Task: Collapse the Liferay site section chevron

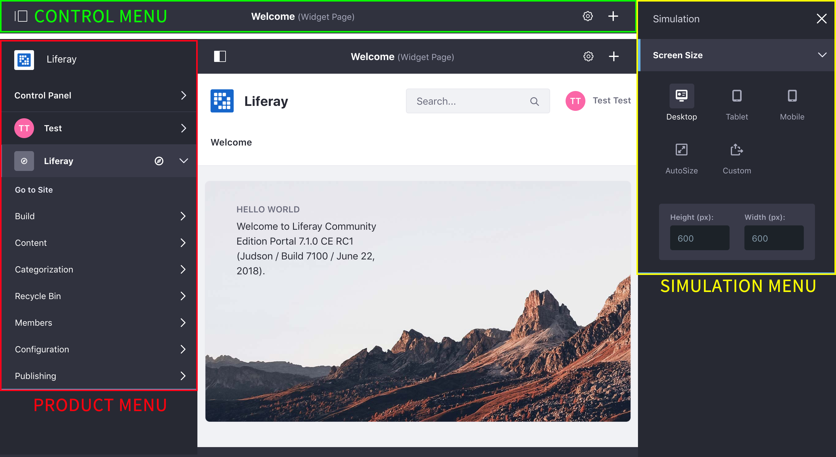Action: [x=184, y=161]
